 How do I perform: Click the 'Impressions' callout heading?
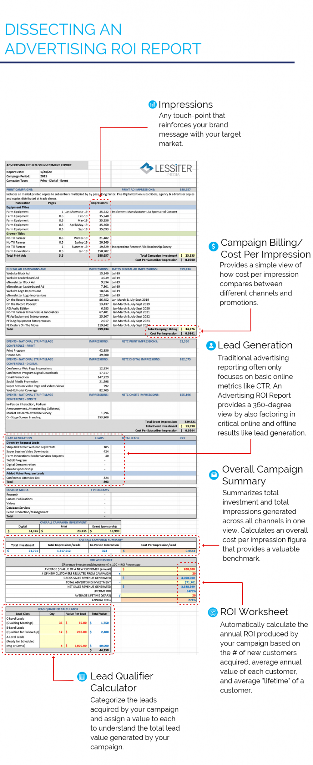point(186,105)
